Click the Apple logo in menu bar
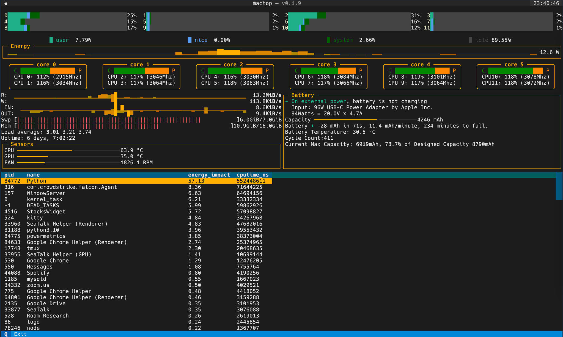The image size is (563, 337). 6,3
